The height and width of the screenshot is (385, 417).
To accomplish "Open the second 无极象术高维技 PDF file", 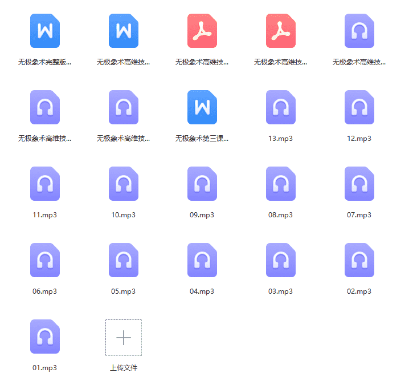I will [x=281, y=31].
